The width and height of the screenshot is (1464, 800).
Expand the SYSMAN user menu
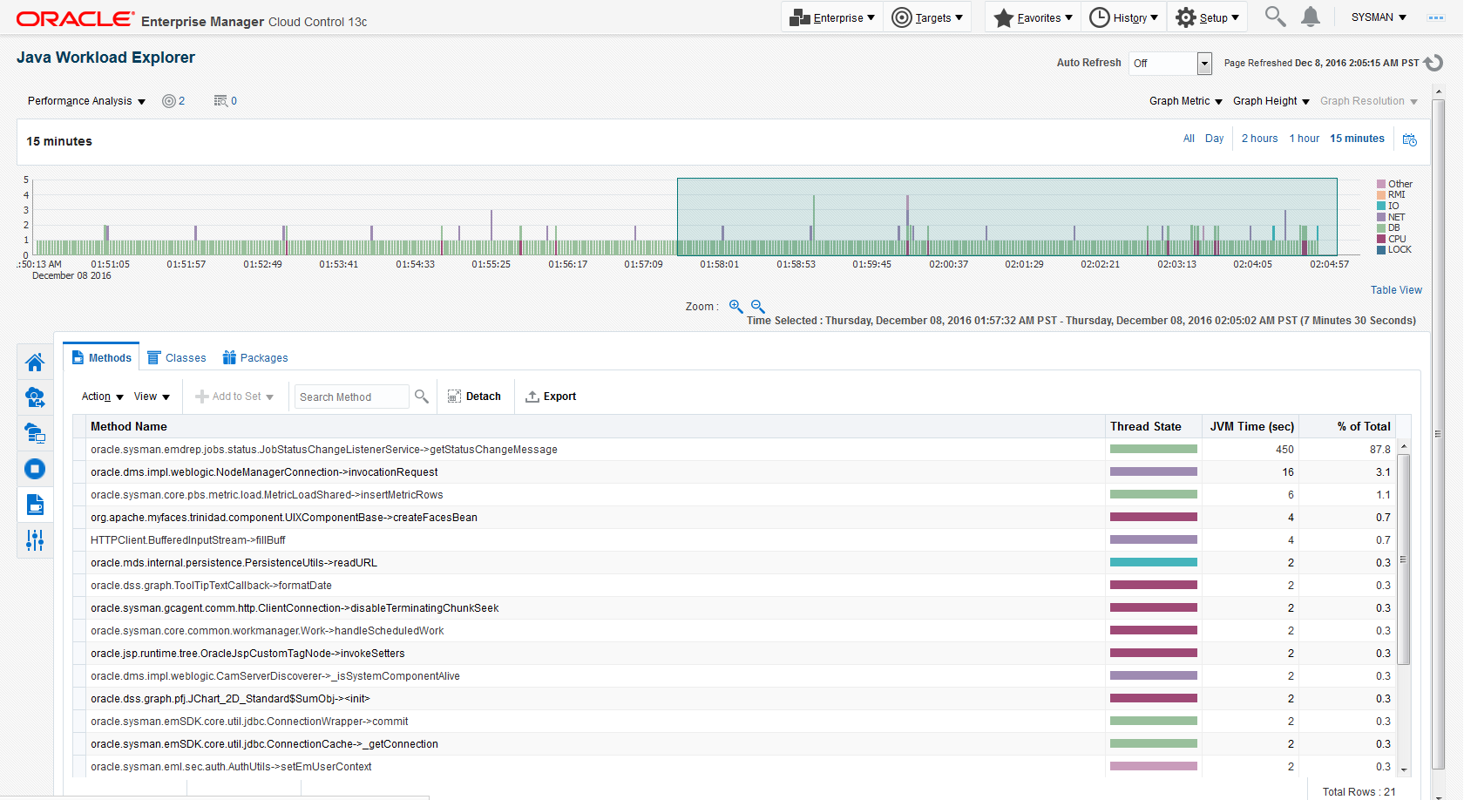tap(1379, 17)
